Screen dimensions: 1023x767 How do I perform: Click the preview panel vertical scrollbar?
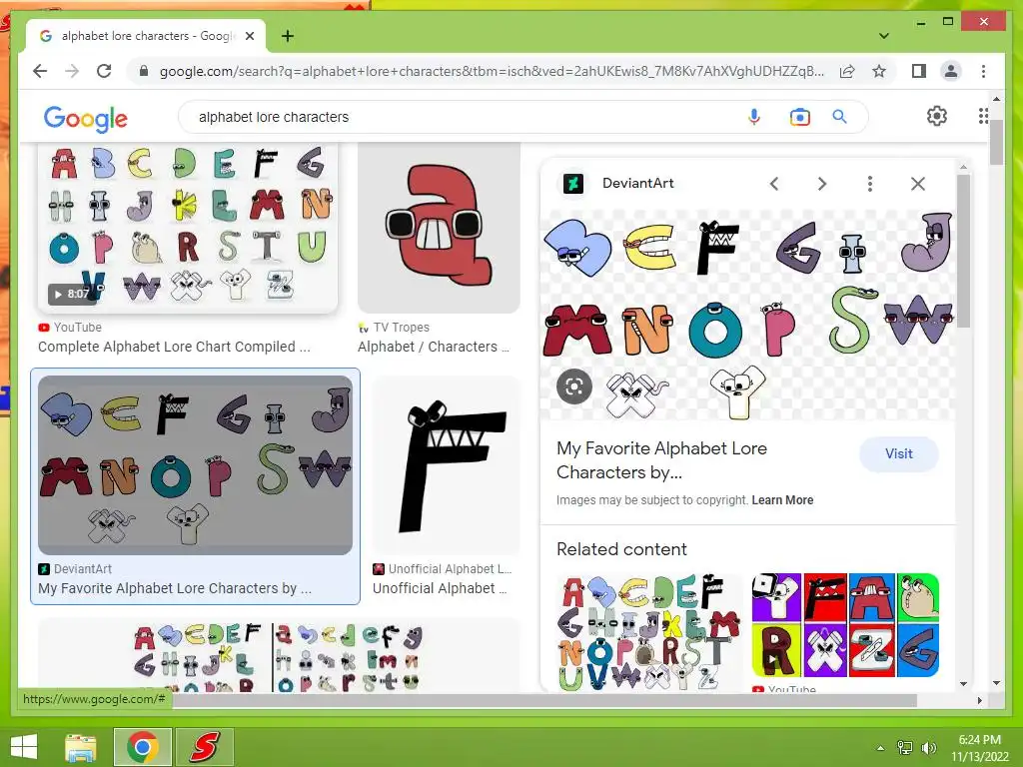click(963, 251)
